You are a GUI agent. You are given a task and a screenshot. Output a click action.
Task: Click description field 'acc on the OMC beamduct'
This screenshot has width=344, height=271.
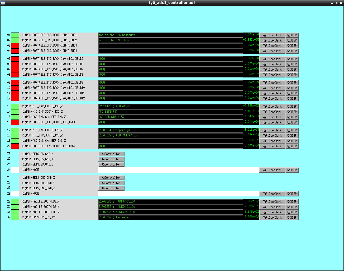(170, 35)
